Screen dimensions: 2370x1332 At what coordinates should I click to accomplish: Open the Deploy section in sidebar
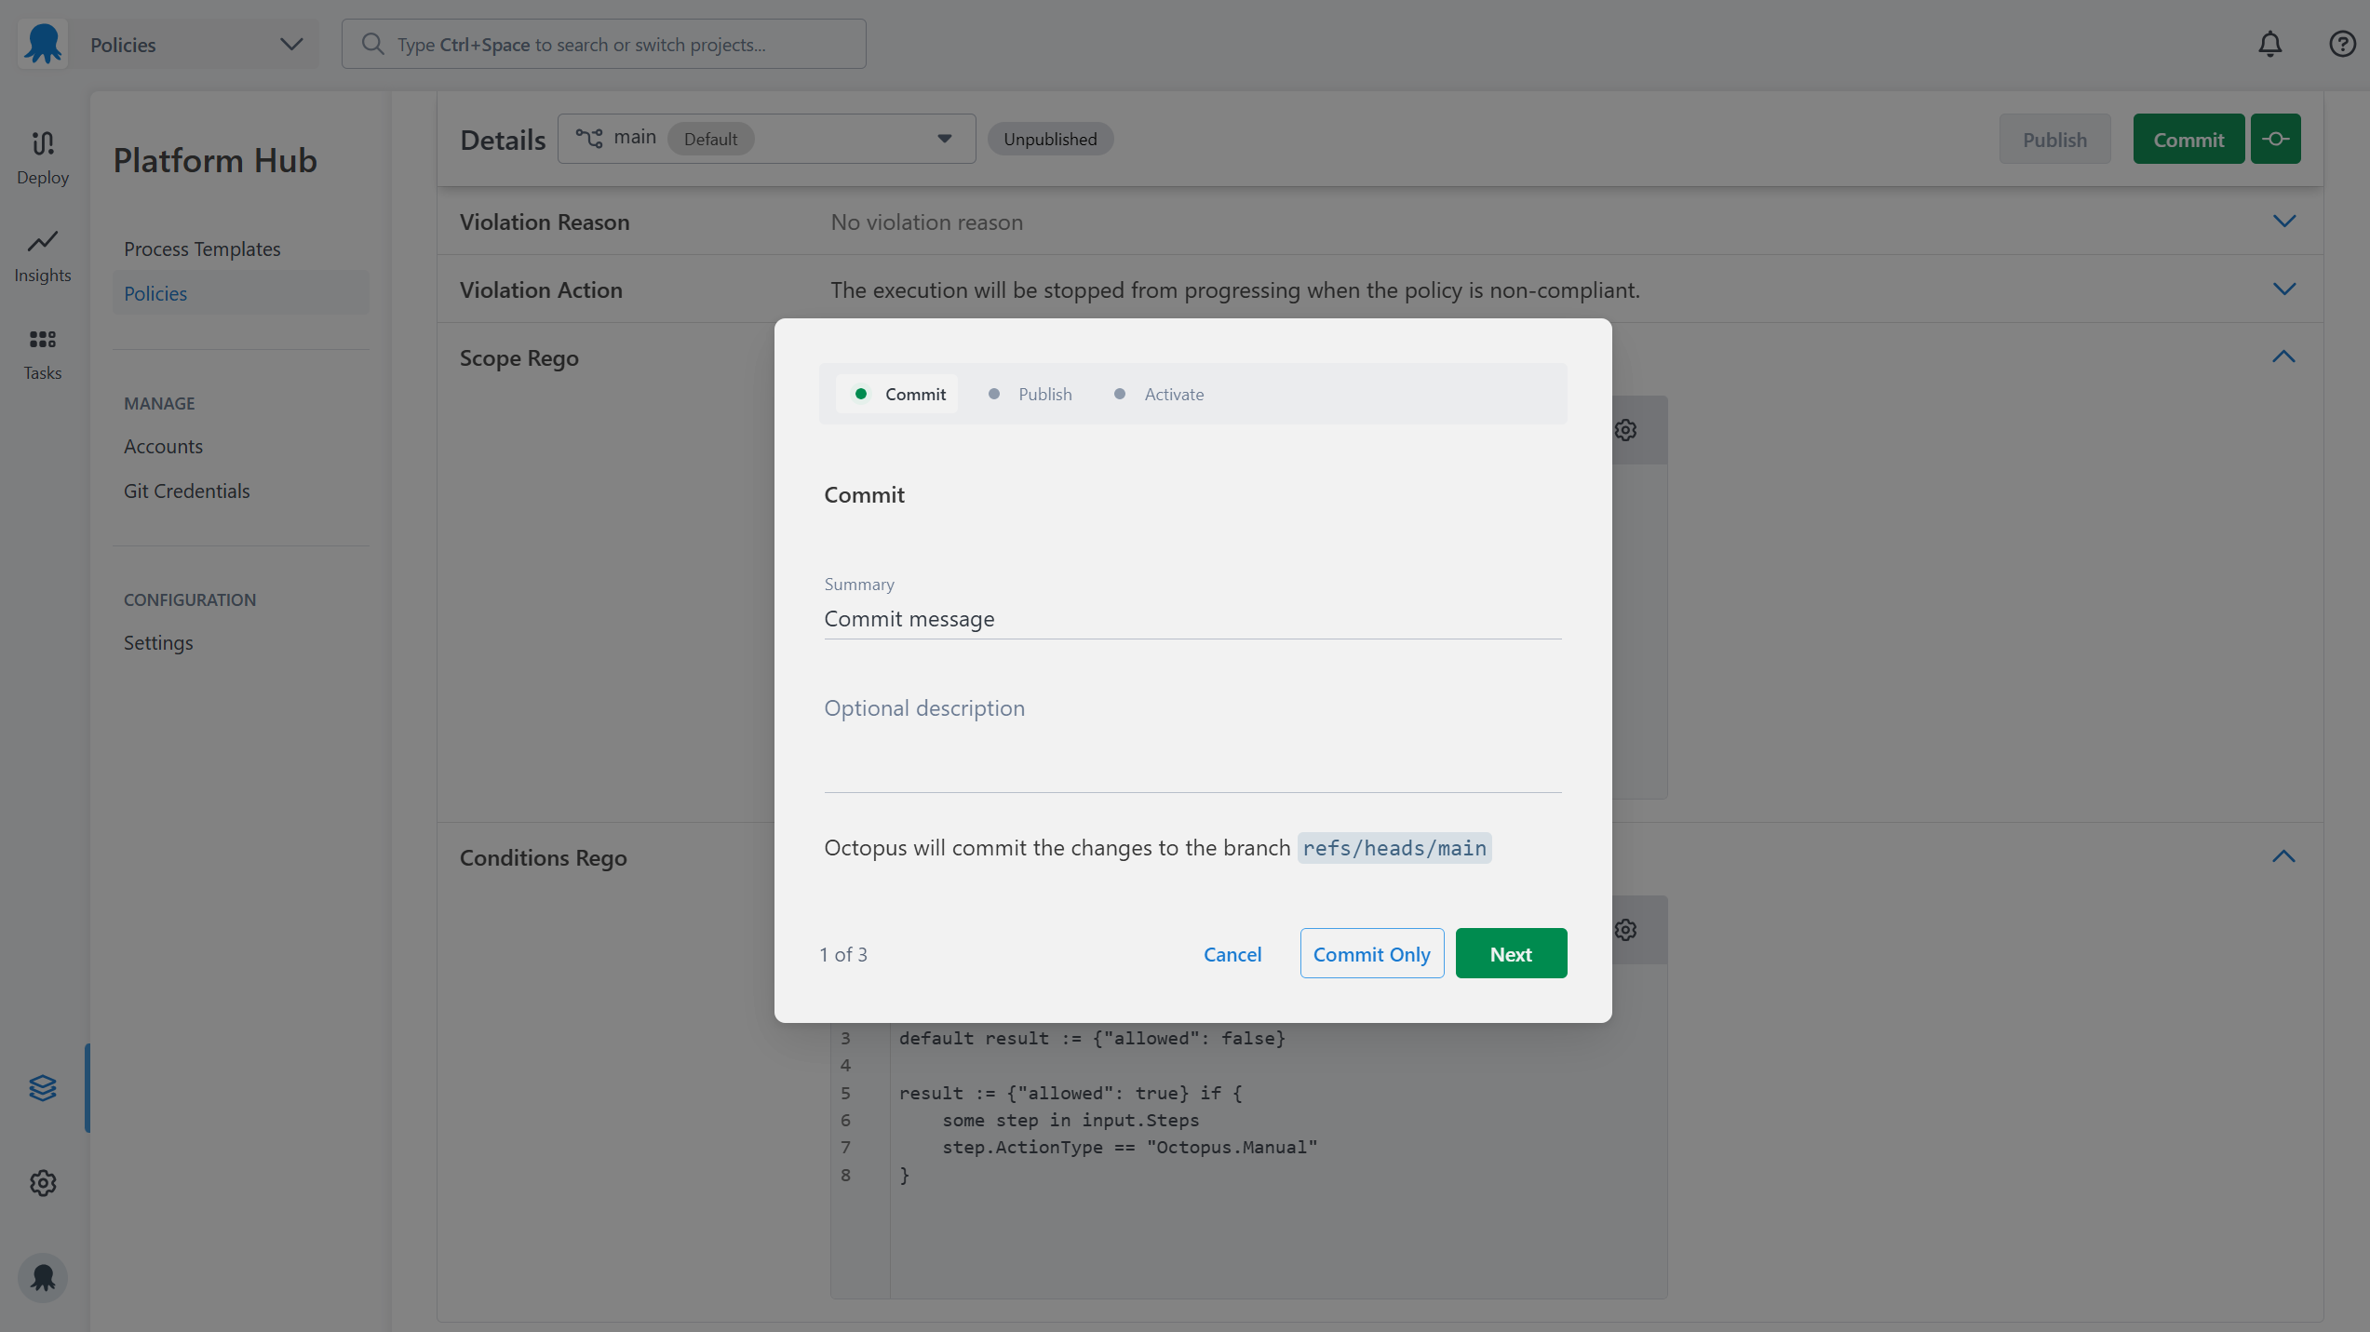(x=42, y=156)
